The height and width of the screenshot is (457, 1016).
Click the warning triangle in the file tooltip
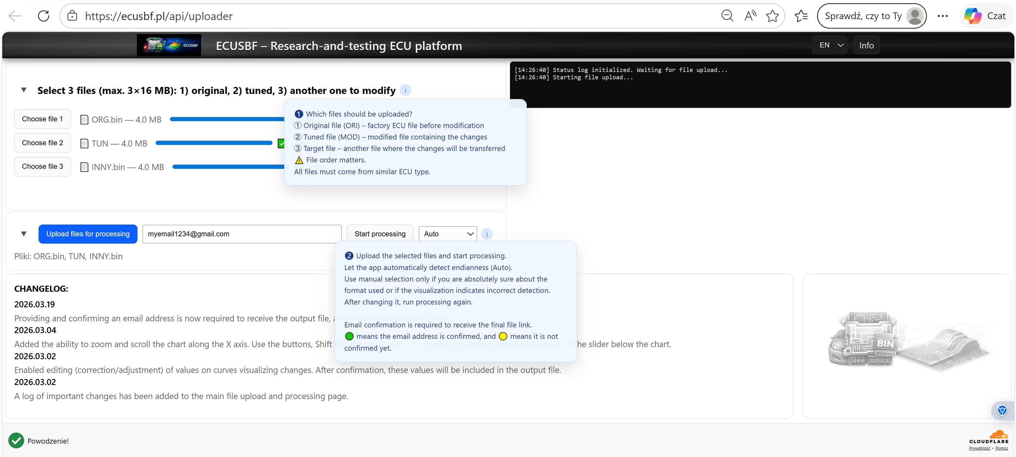tap(299, 160)
